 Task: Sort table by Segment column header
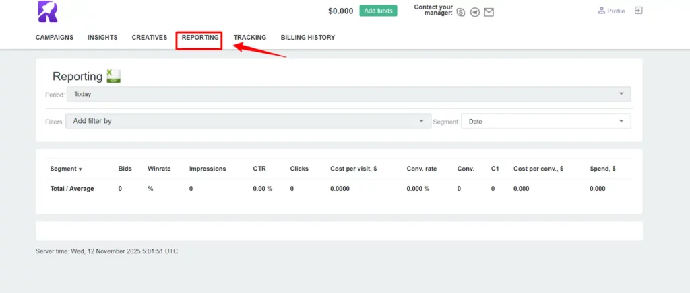pyautogui.click(x=66, y=169)
